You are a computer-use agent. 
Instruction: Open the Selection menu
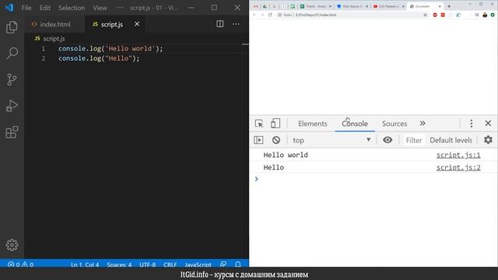pyautogui.click(x=72, y=8)
